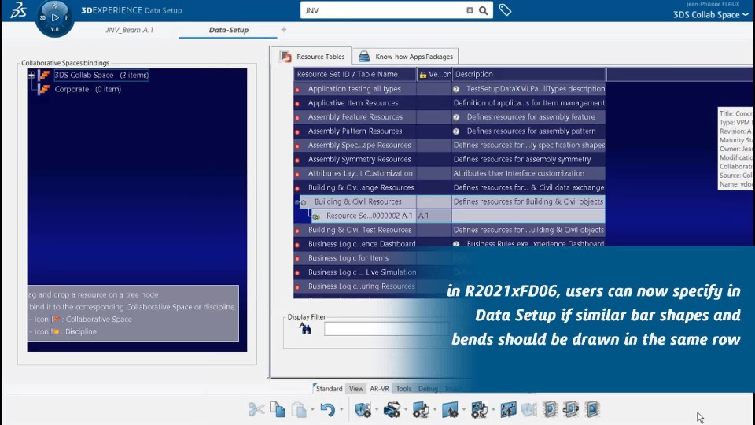Click the VR headset with gears icon

[392, 409]
